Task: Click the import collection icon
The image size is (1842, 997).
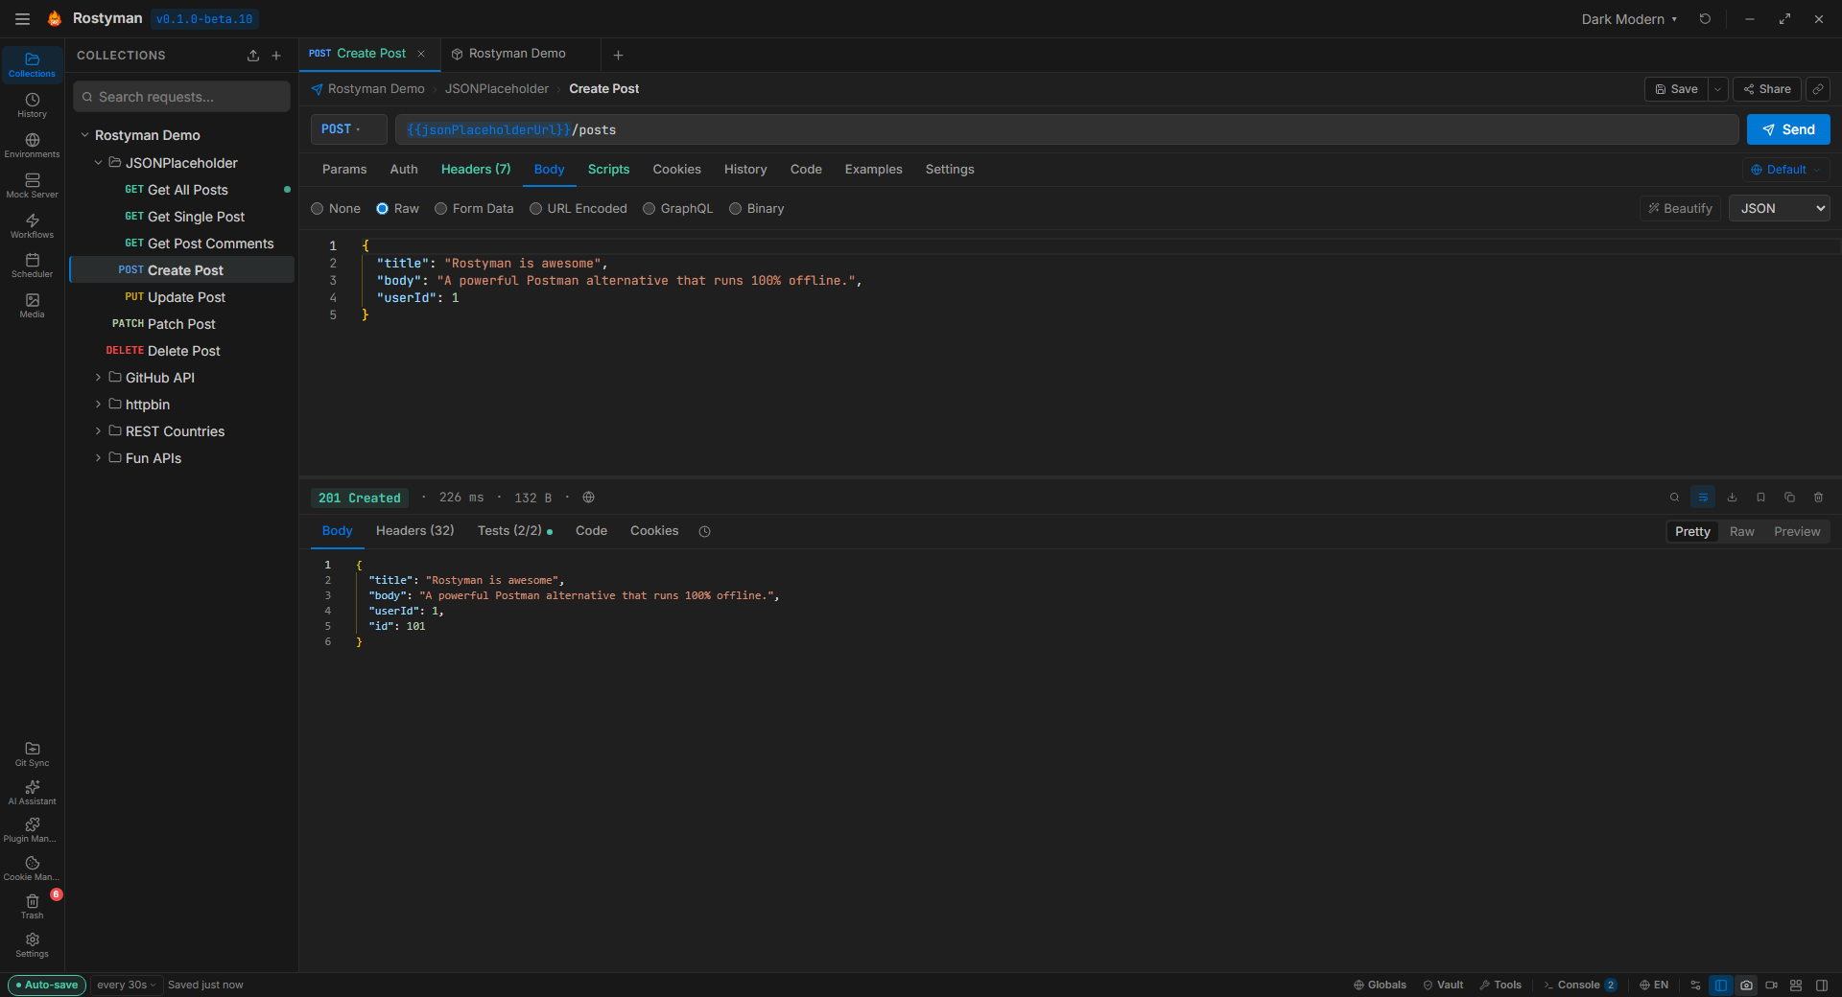Action: coord(253,56)
